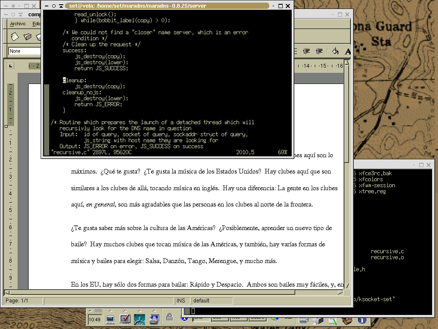The image size is (438, 329).
Task: Click the ship's wheel launcher icon in panel
Action: pyautogui.click(x=139, y=319)
